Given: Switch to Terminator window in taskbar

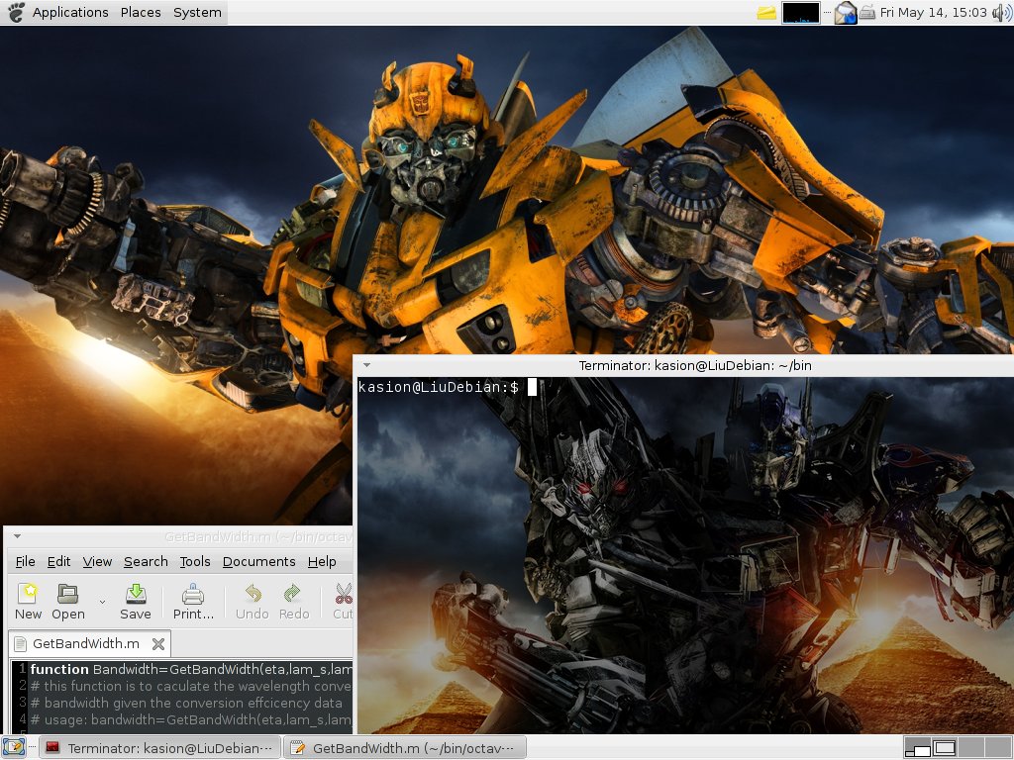Looking at the screenshot, I should pyautogui.click(x=160, y=748).
